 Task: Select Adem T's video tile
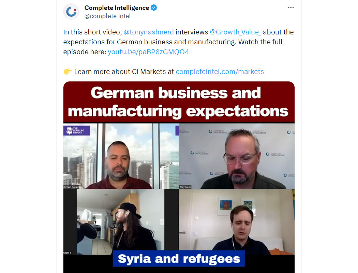coord(121,222)
